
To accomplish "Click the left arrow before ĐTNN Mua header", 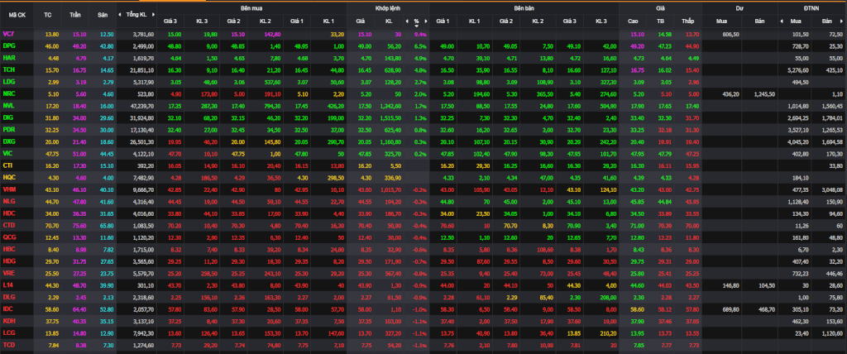I will click(782, 21).
